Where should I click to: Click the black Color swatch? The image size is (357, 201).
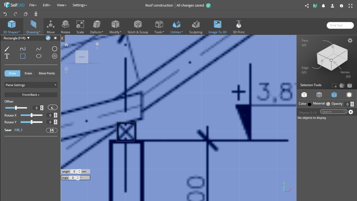tap(309, 104)
